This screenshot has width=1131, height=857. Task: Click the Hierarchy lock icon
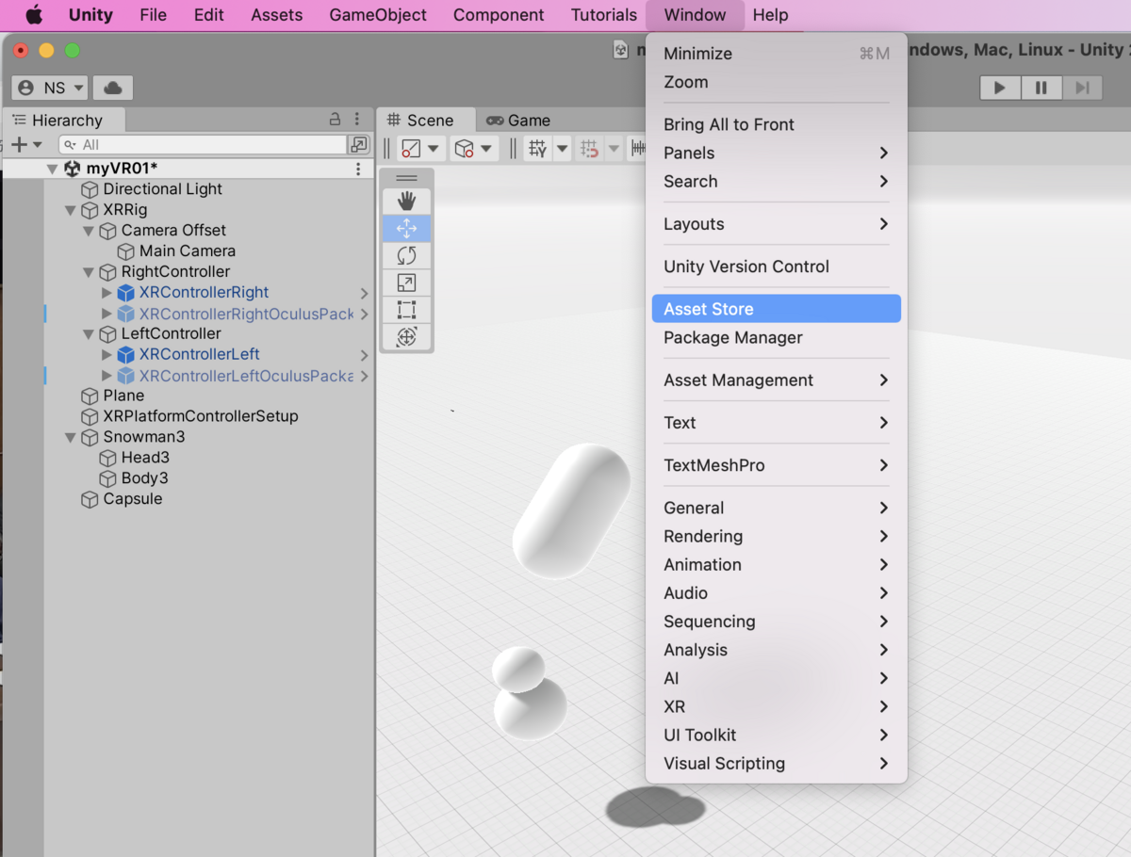point(335,120)
